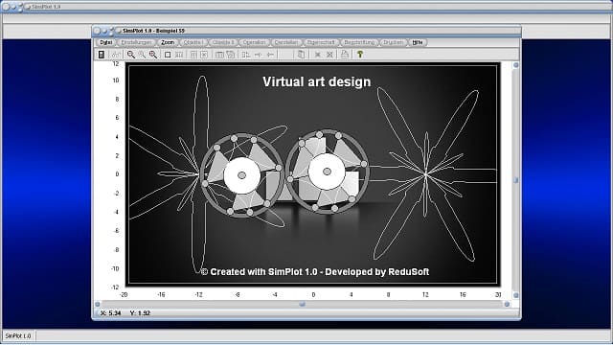Open the Operation tab
This screenshot has height=345, width=613.
254,42
